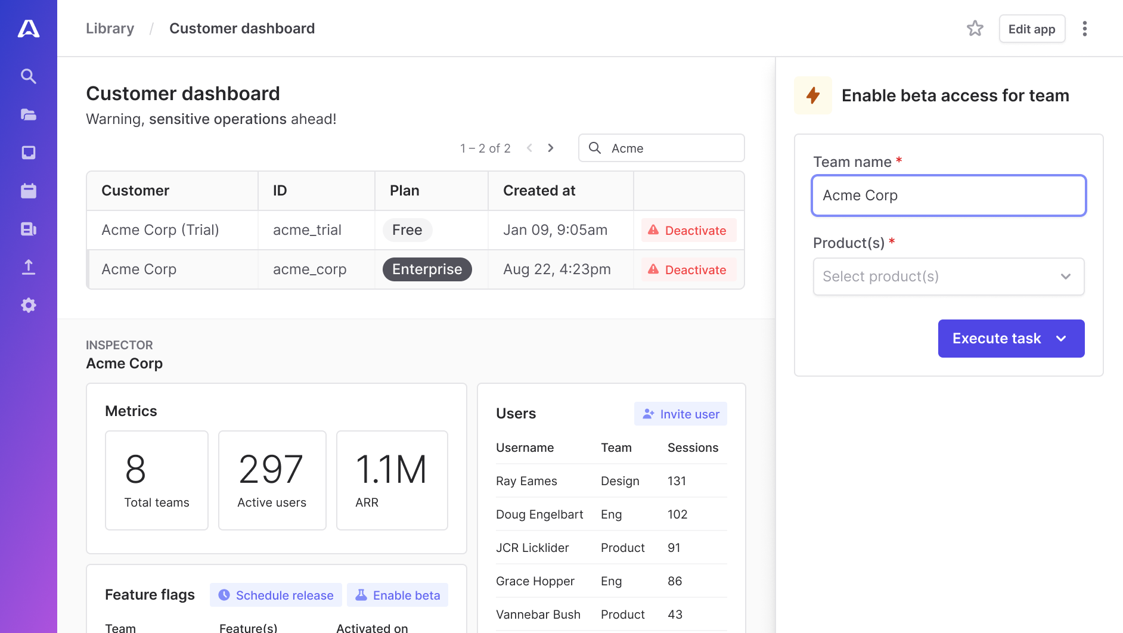This screenshot has height=633, width=1123.
Task: Select user Doug Engelbart row
Action: point(612,514)
